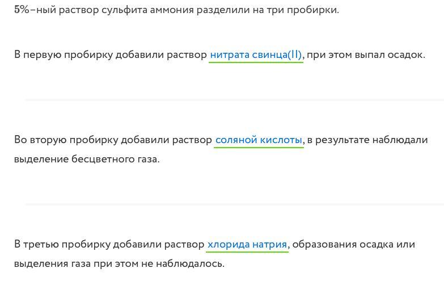Click the phrase в результате наблюдали

pyautogui.click(x=367, y=140)
